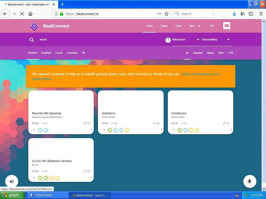Click BPM note icon on Aishiteru card
Screen dimensions: 266x199
[x=154, y=123]
